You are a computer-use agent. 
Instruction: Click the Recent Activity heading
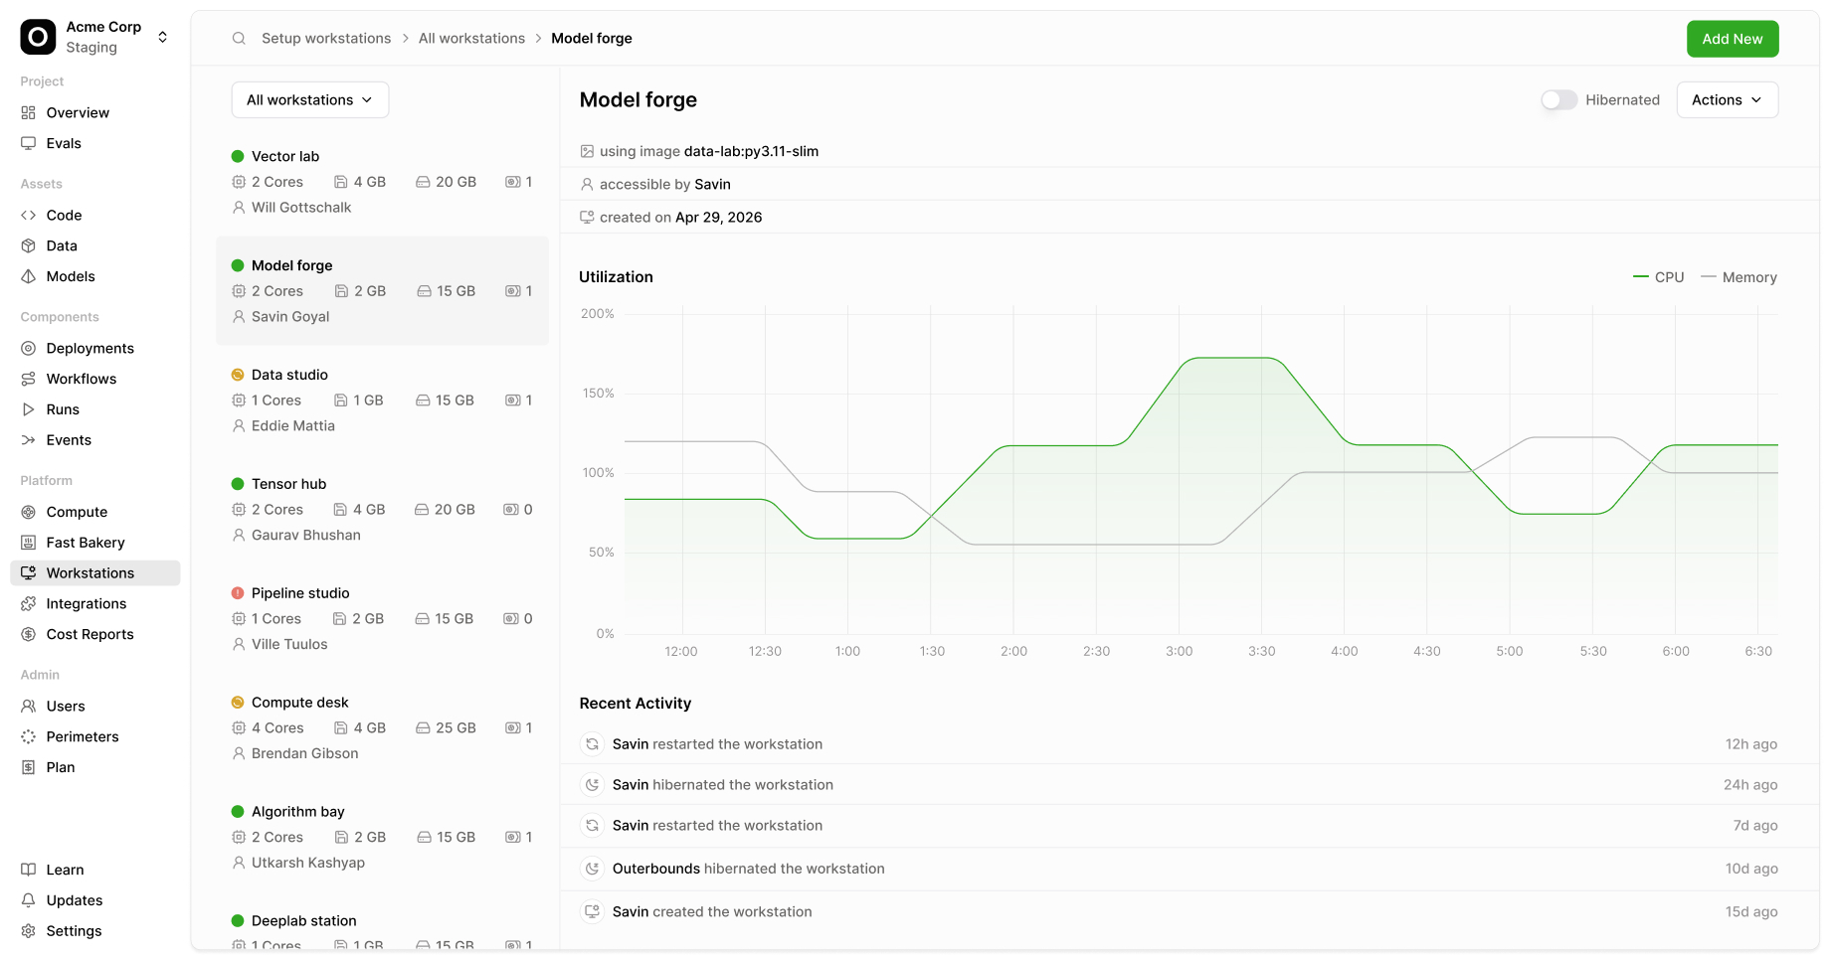635,703
